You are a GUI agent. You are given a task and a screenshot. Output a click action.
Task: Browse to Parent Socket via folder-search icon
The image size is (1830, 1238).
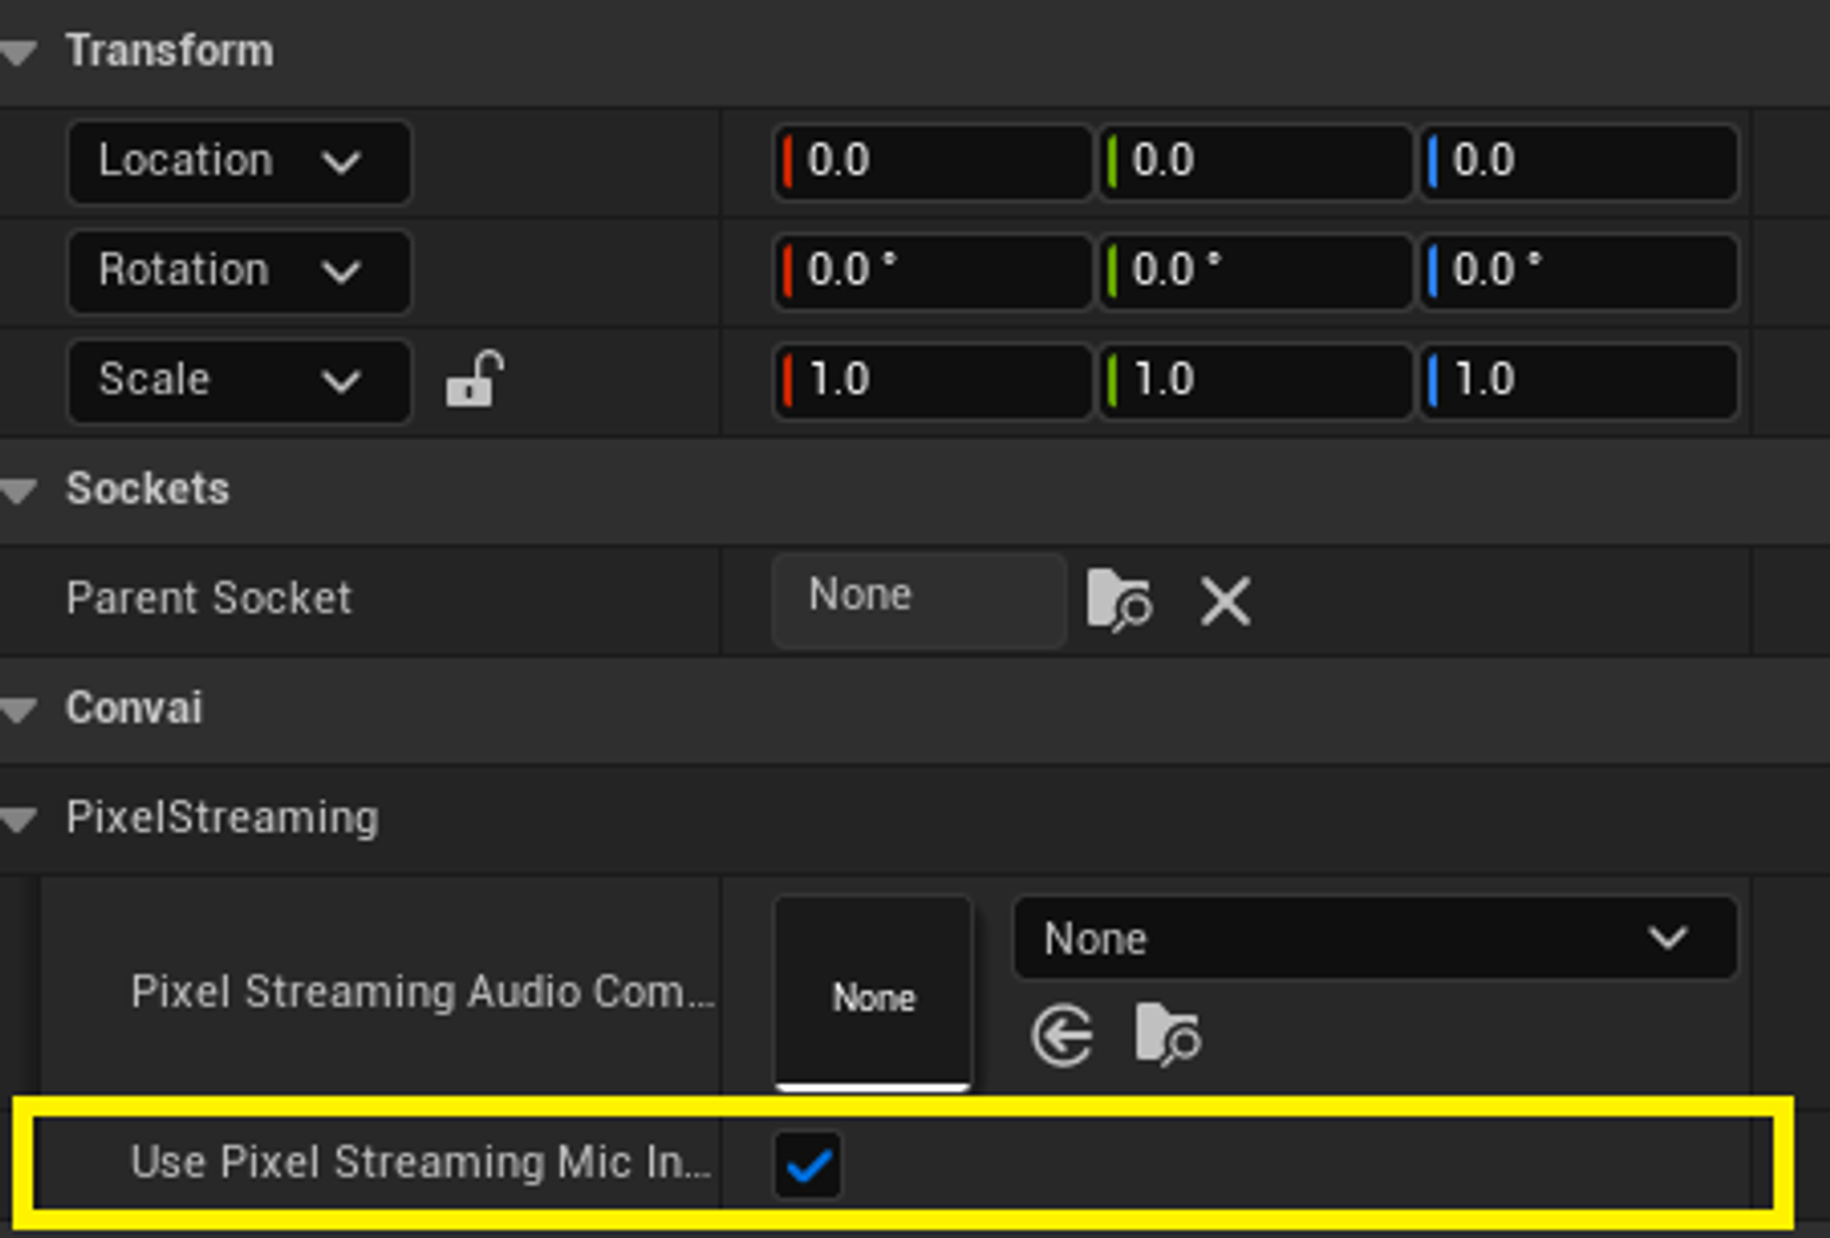click(x=1118, y=600)
